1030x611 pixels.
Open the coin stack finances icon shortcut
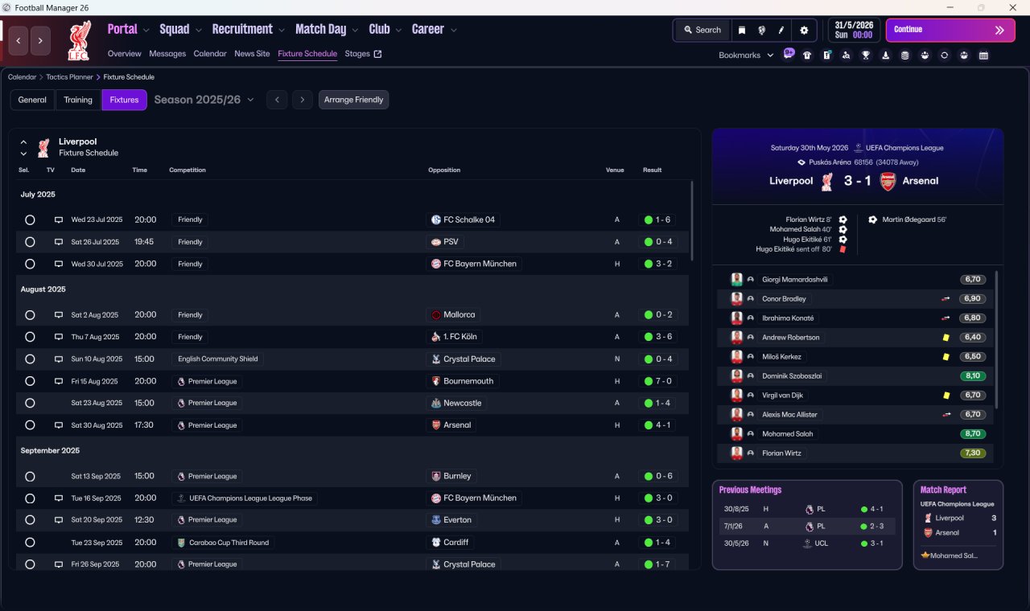click(905, 55)
